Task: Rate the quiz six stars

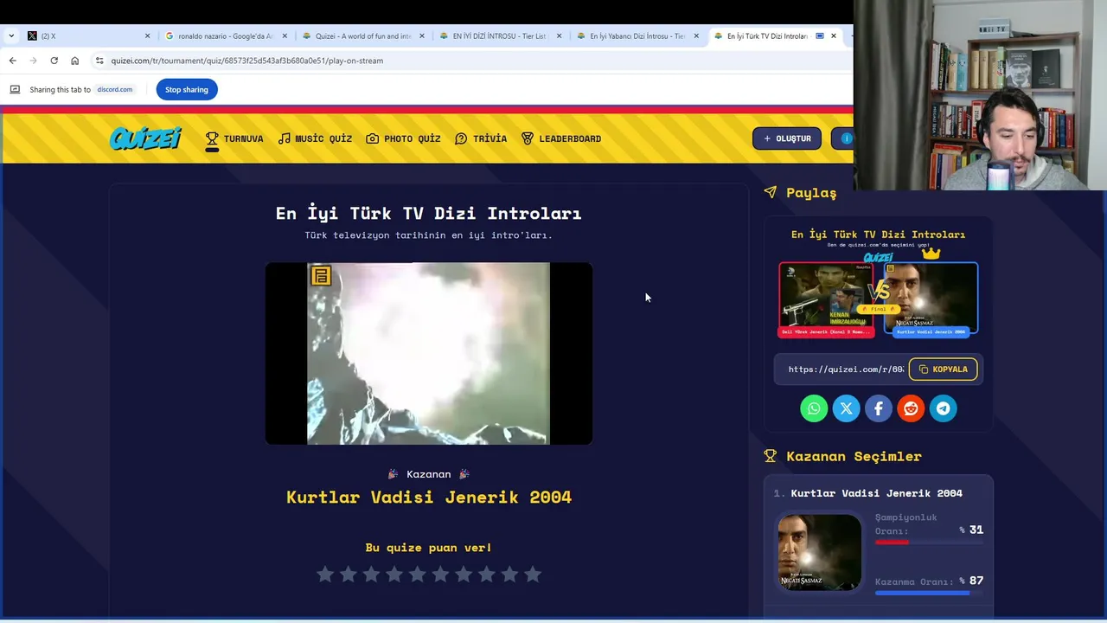Action: tap(440, 575)
